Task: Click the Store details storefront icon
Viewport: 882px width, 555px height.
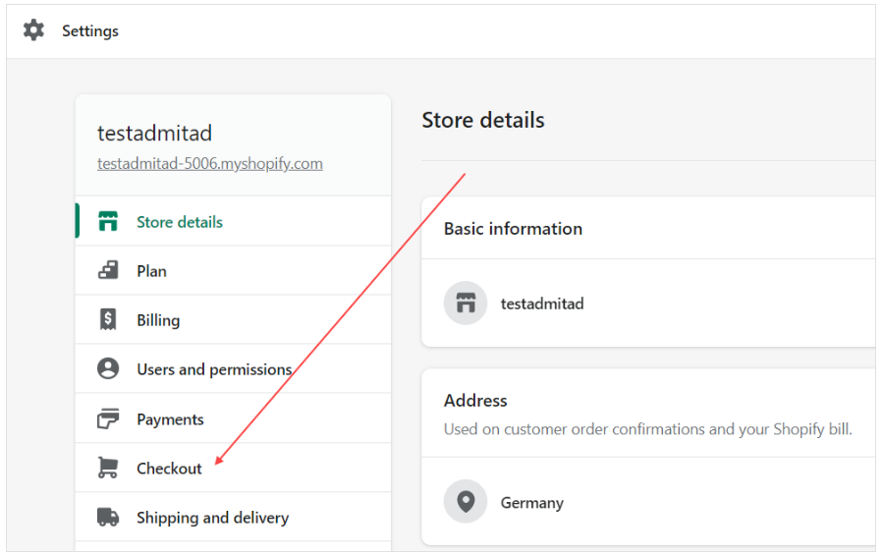Action: pyautogui.click(x=108, y=222)
